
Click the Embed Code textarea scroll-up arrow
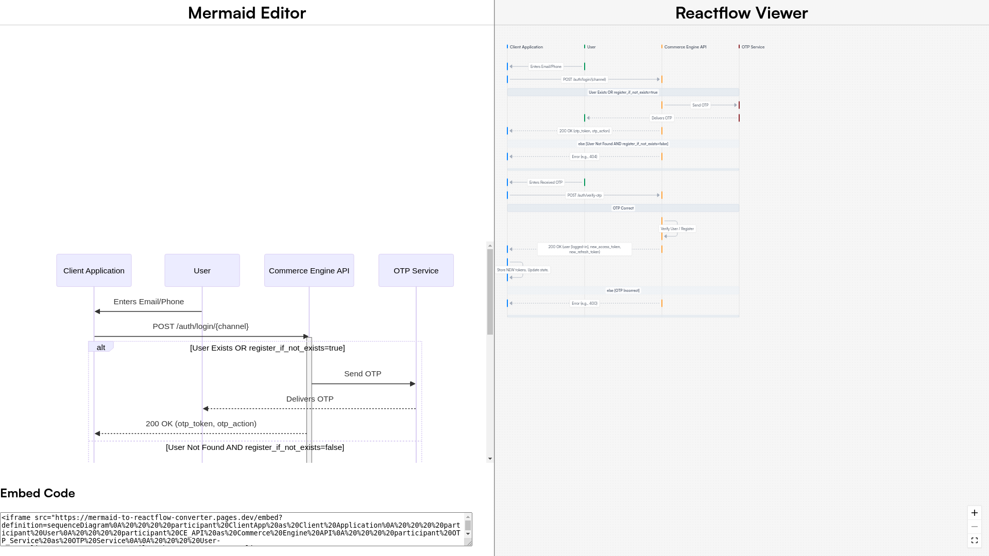point(468,516)
